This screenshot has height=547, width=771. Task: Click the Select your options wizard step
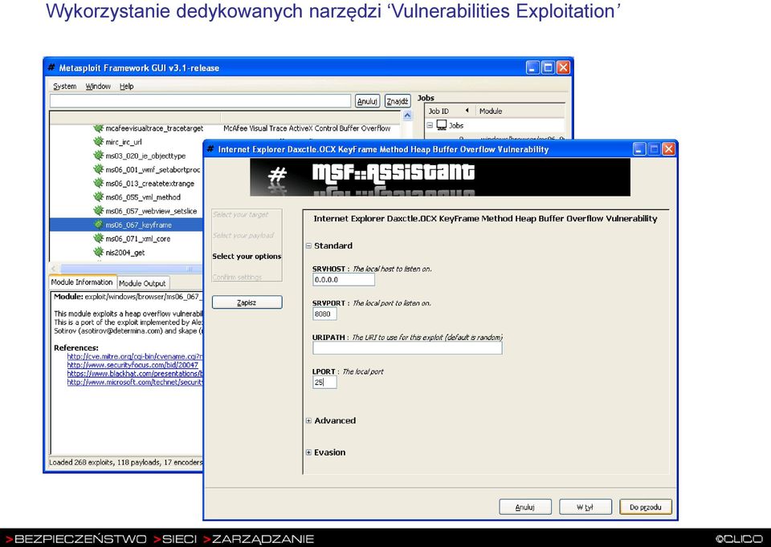coord(247,257)
